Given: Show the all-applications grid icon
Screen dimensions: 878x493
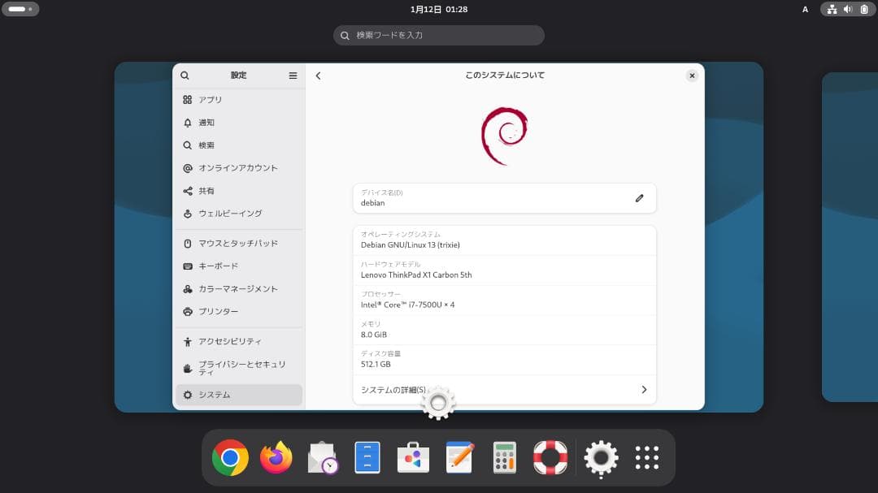Looking at the screenshot, I should (x=646, y=457).
